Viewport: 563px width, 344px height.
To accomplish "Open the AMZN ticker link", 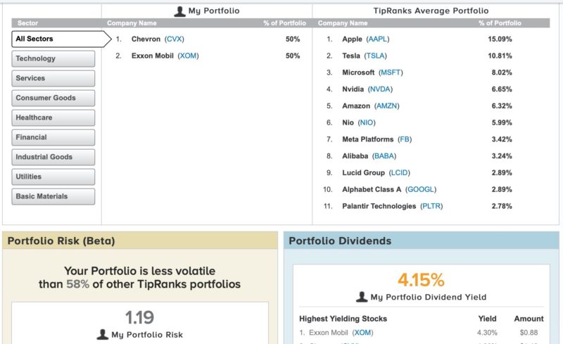I will 386,106.
